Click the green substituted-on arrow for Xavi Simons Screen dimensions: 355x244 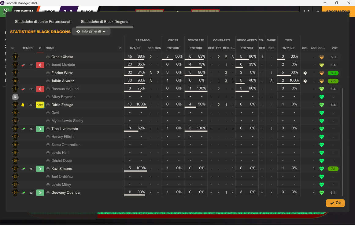point(40,169)
